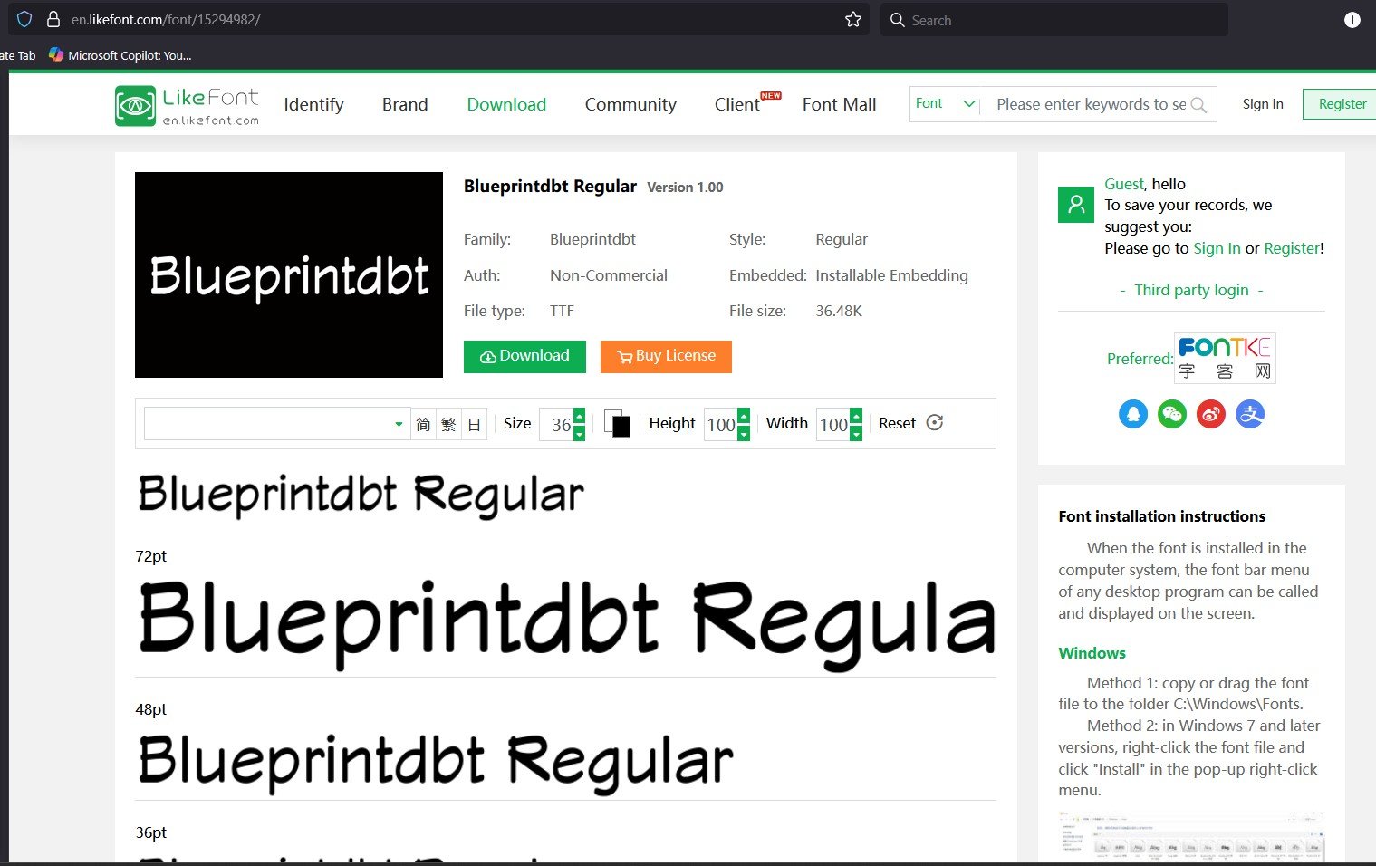Open the preview text dropdown arrow

click(399, 424)
